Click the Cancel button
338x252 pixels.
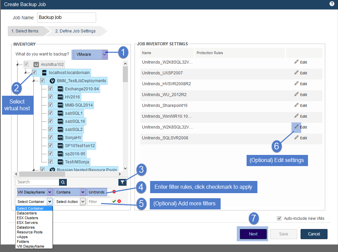pos(314,234)
